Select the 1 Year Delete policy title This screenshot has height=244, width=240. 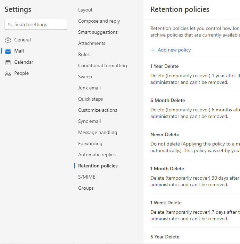[164, 66]
